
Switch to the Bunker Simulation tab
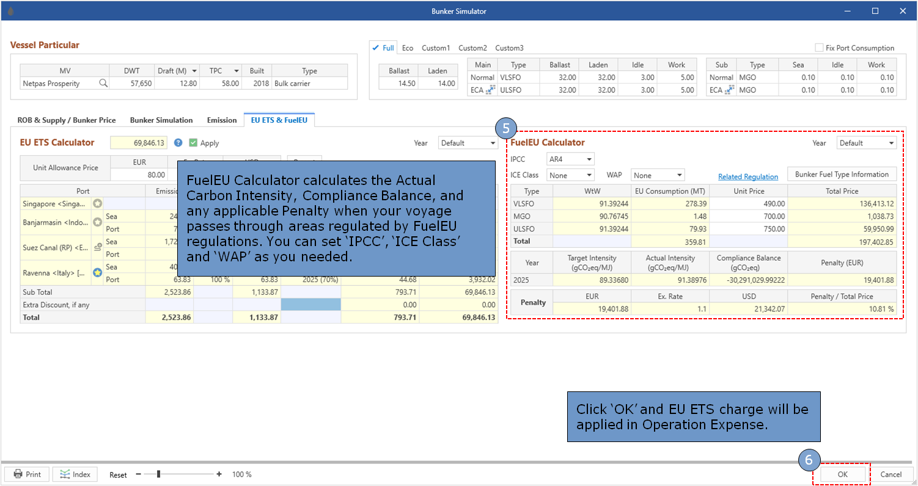click(x=161, y=120)
